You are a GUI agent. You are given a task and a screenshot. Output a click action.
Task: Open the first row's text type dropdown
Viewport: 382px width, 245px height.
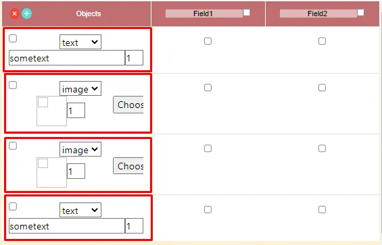(80, 42)
